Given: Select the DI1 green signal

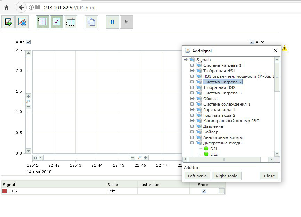Looking at the screenshot, I should coord(211,149).
